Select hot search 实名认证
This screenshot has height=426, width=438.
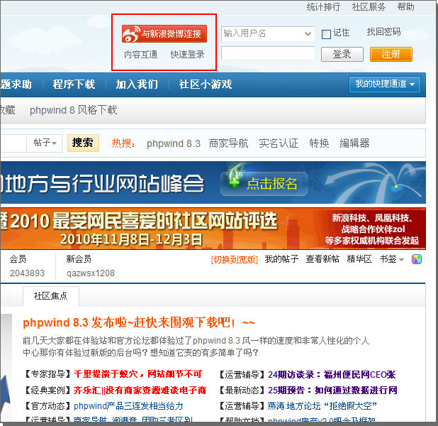coord(279,143)
